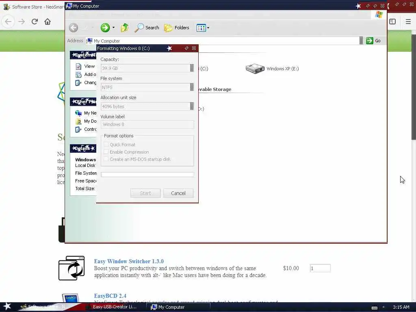Click the Volume label text field
Screen dimensions: 416x312
(147, 124)
